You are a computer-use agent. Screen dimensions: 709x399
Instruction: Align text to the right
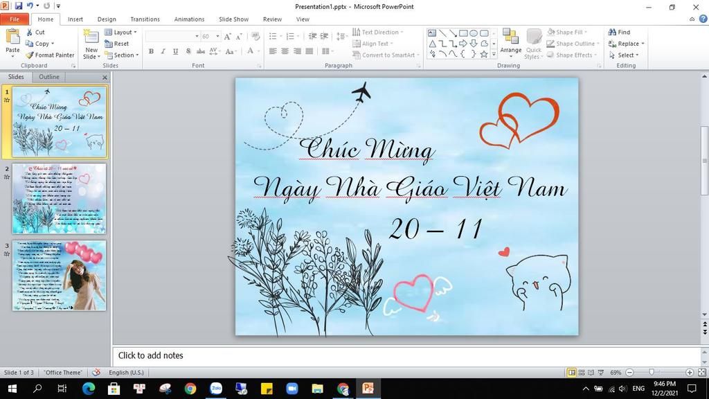[297, 51]
